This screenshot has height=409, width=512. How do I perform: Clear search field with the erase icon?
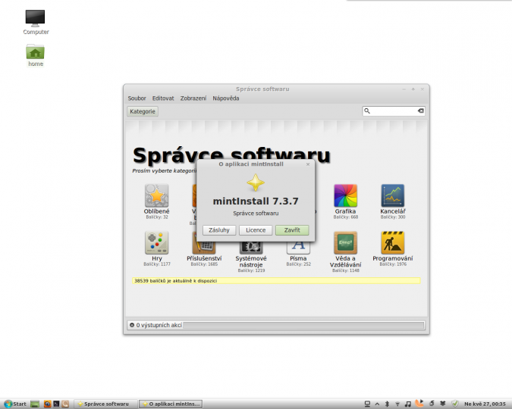(420, 111)
